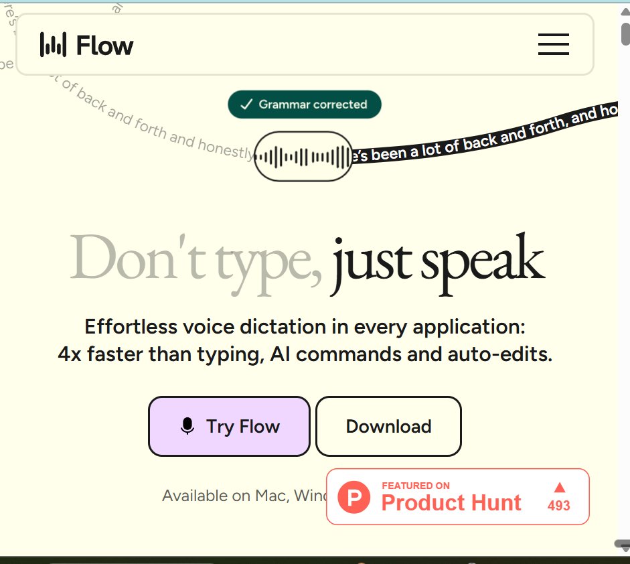630x564 pixels.
Task: Click the microphone icon in Try Flow
Action: pyautogui.click(x=187, y=426)
